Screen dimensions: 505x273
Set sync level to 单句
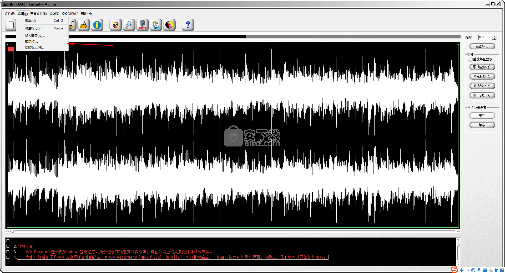tap(482, 115)
